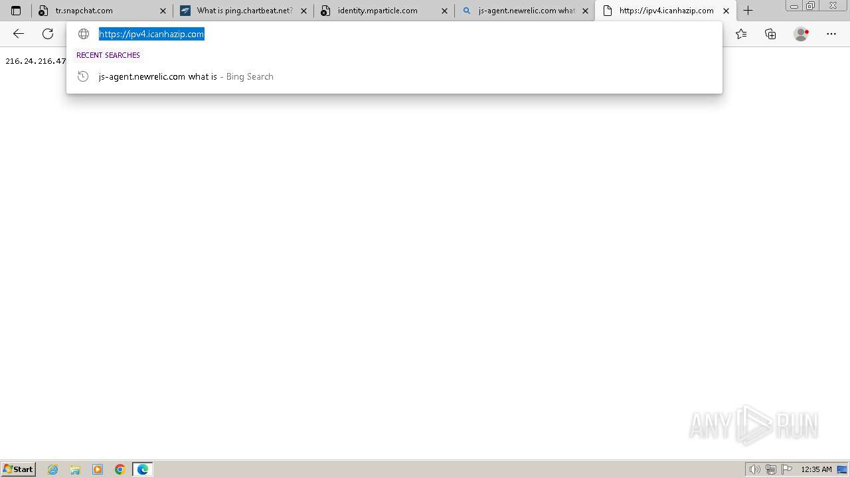Switch to the js-agent.newrelic.com search tab

pyautogui.click(x=525, y=11)
